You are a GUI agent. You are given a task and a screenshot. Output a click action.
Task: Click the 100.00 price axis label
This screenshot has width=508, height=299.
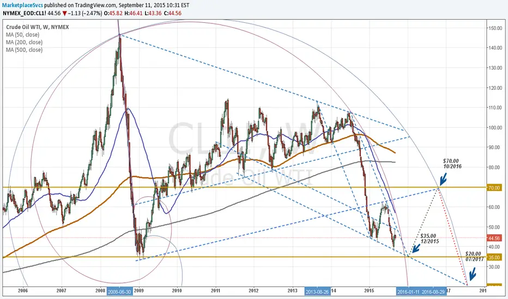pos(495,128)
